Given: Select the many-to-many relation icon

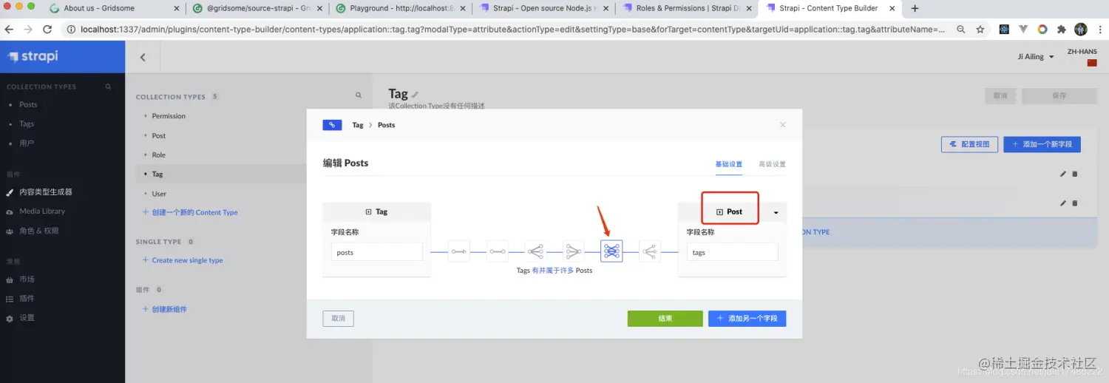Looking at the screenshot, I should click(x=611, y=251).
